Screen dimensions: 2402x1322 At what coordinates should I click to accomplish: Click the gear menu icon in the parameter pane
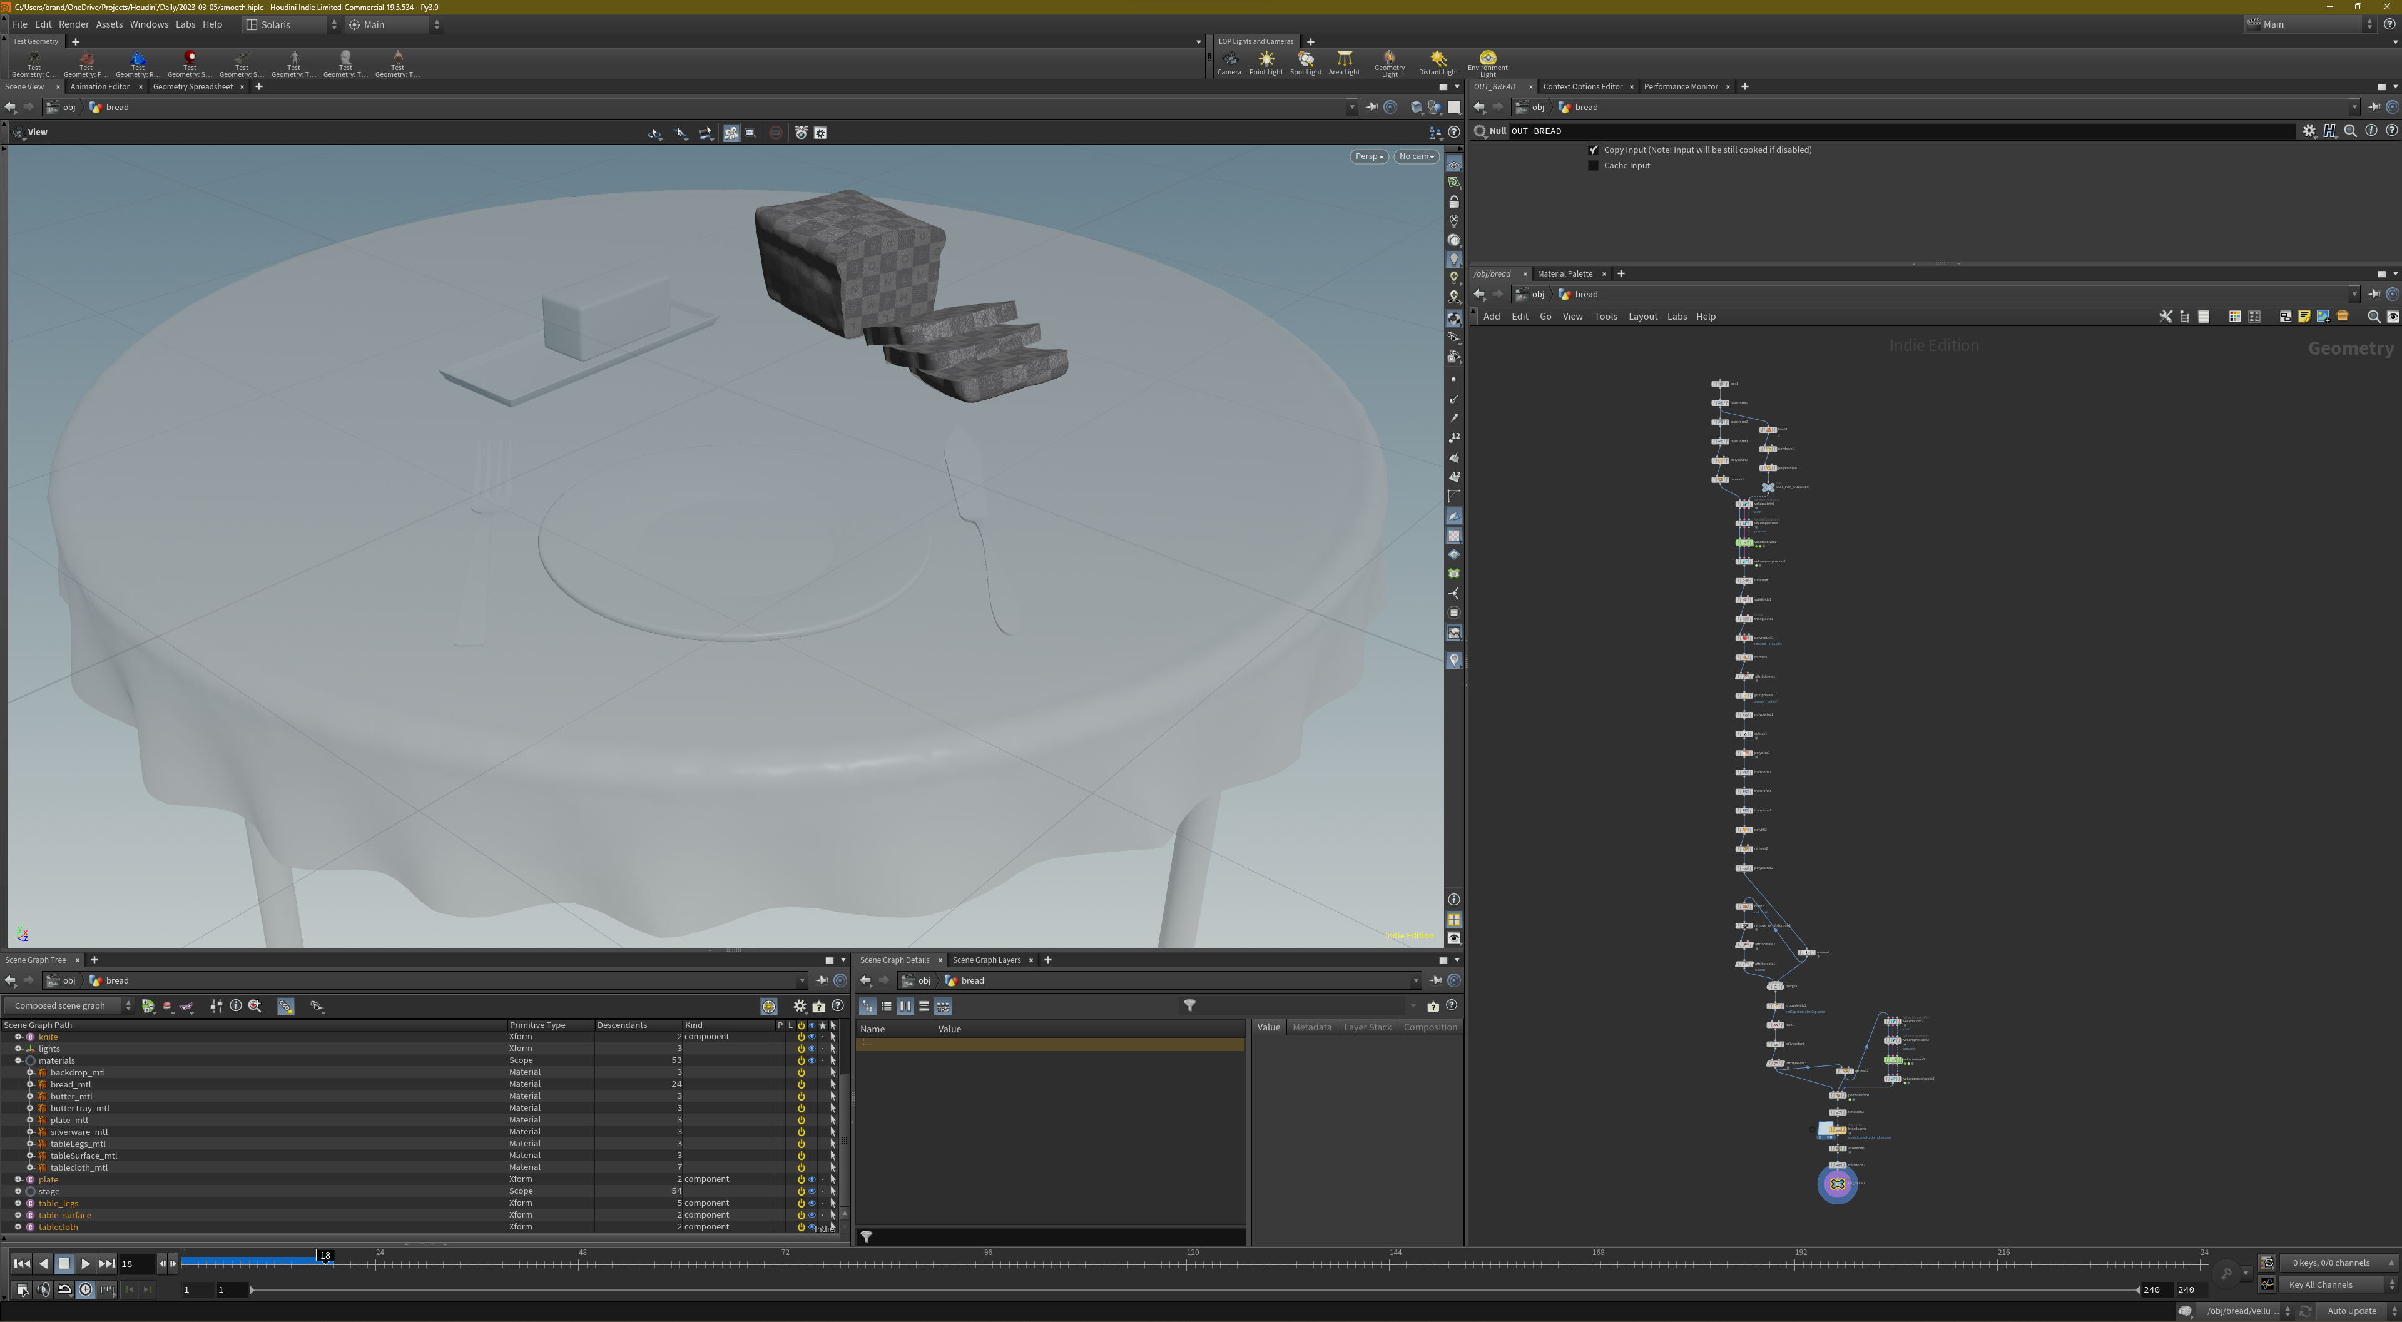point(2309,131)
